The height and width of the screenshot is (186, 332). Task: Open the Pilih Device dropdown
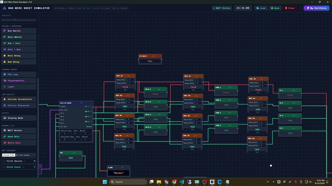click(19, 161)
